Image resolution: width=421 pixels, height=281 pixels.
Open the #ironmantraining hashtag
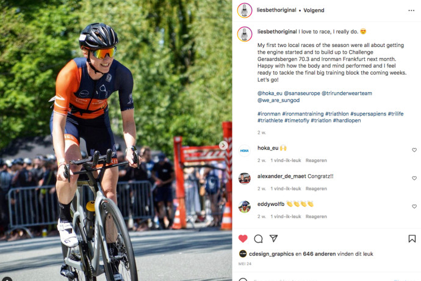pyautogui.click(x=303, y=114)
